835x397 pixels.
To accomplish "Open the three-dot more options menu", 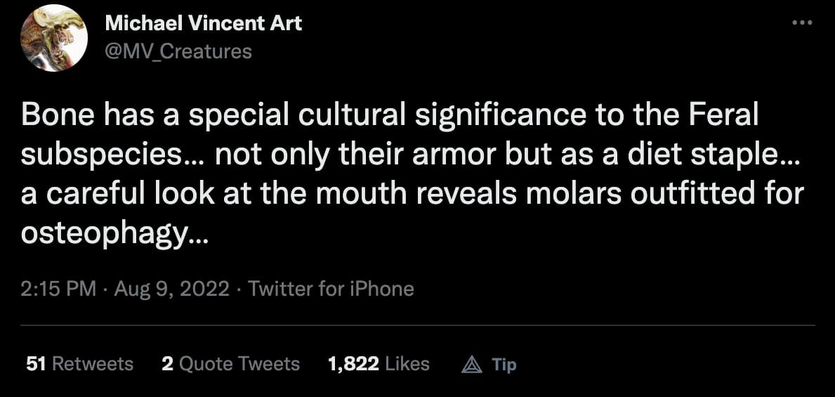I will (803, 23).
